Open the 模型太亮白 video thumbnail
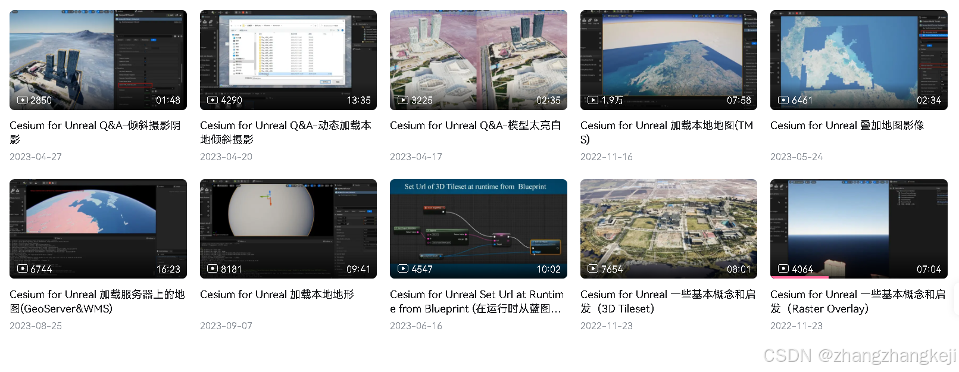959x372 pixels. [479, 60]
